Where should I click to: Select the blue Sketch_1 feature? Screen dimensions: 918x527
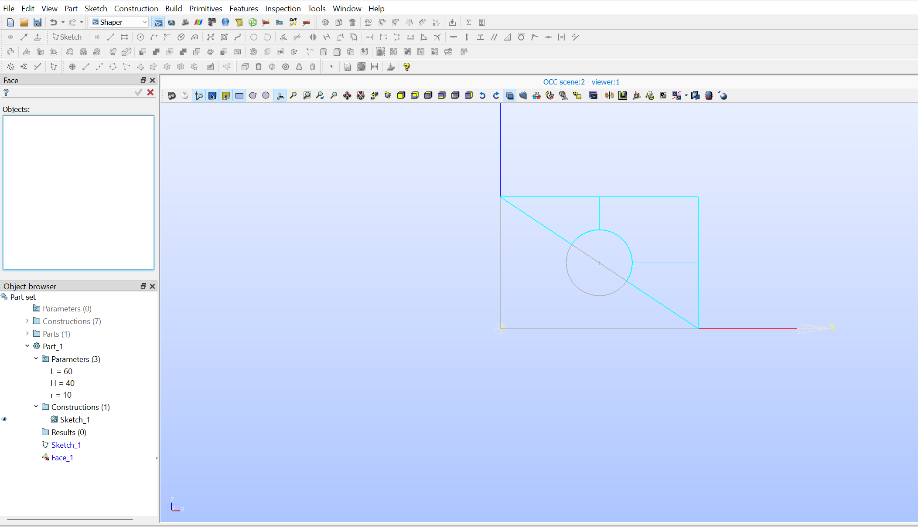(x=66, y=445)
